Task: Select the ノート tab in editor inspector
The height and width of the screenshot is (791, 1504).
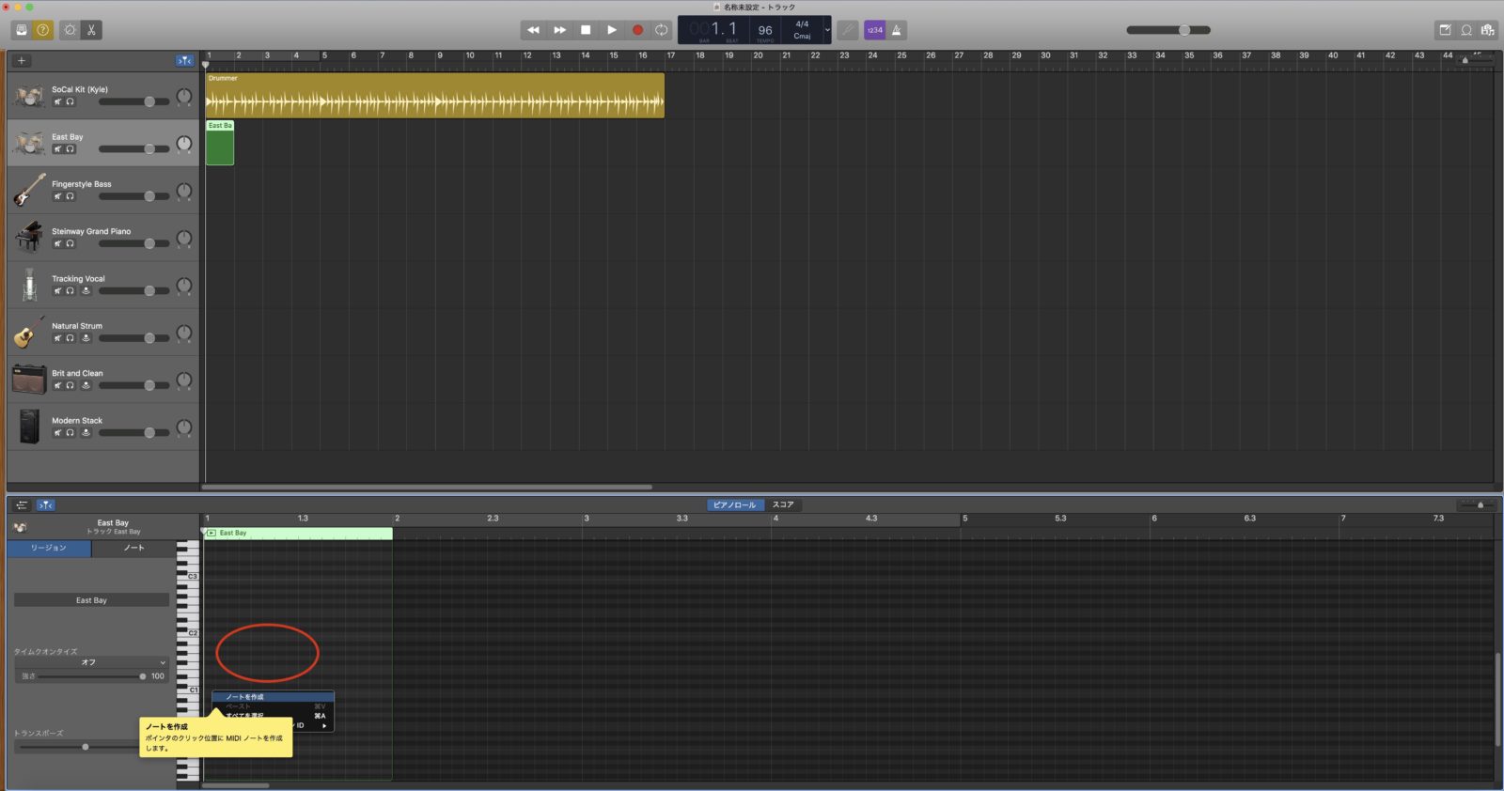Action: 133,548
